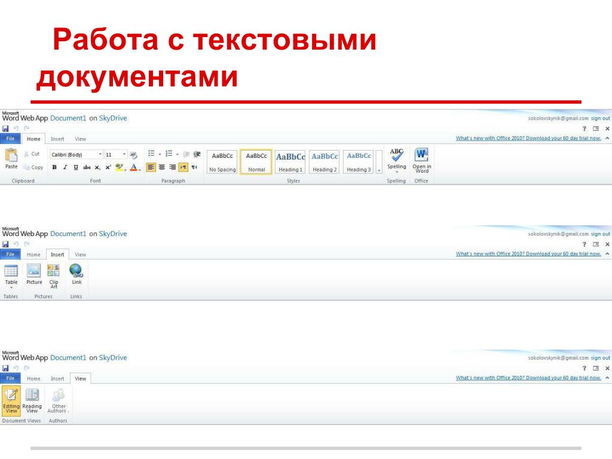Run the ABC Spelling check
Screen dimensions: 612x459
pos(397,155)
